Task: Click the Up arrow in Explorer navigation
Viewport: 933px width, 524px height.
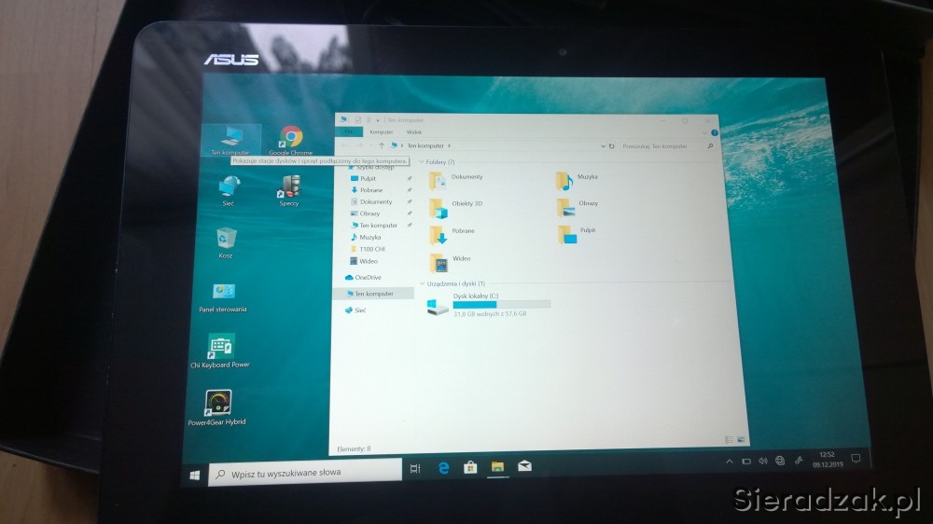Action: (382, 145)
